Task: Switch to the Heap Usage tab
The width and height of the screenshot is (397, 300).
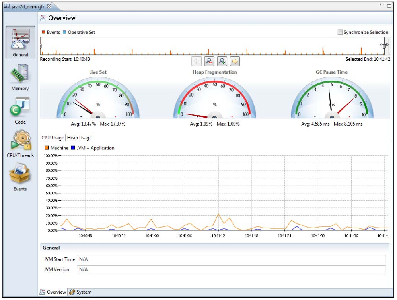Action: (x=79, y=138)
